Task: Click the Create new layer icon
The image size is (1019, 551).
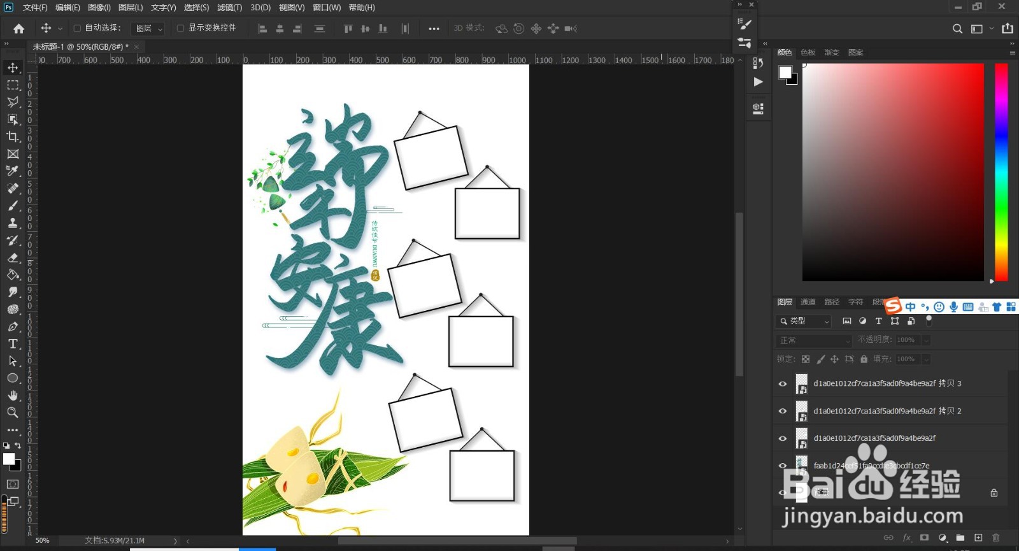Action: [978, 538]
